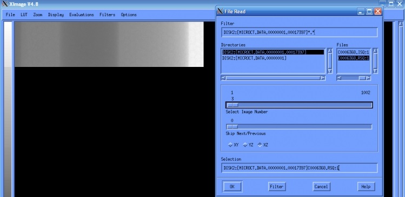Open the LUT menu
Image resolution: width=405 pixels, height=197 pixels.
coord(24,15)
